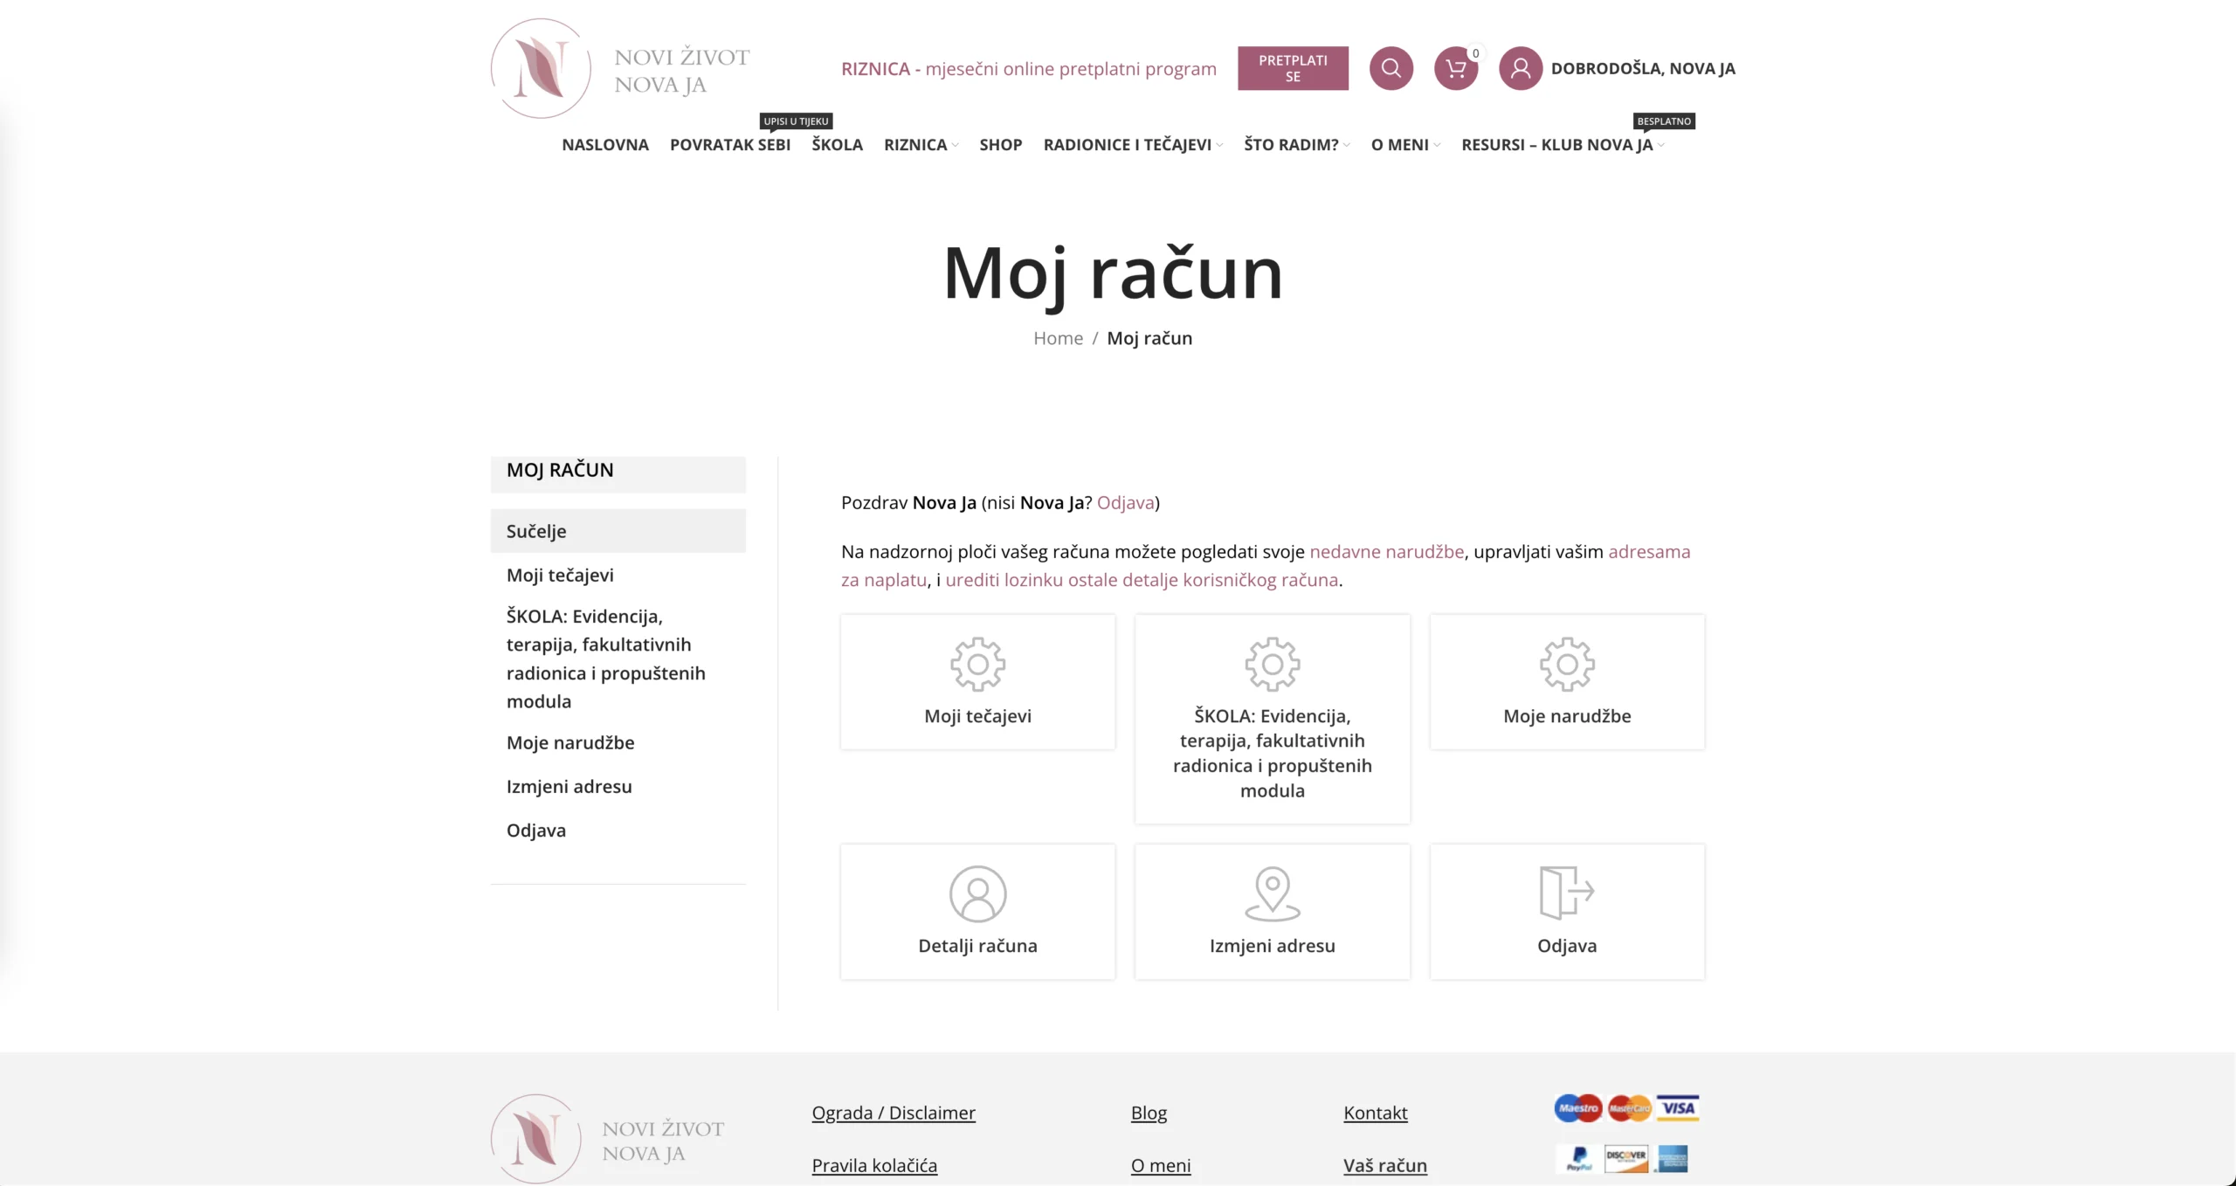Open the SHOP menu item
The height and width of the screenshot is (1186, 2236).
click(x=1000, y=145)
